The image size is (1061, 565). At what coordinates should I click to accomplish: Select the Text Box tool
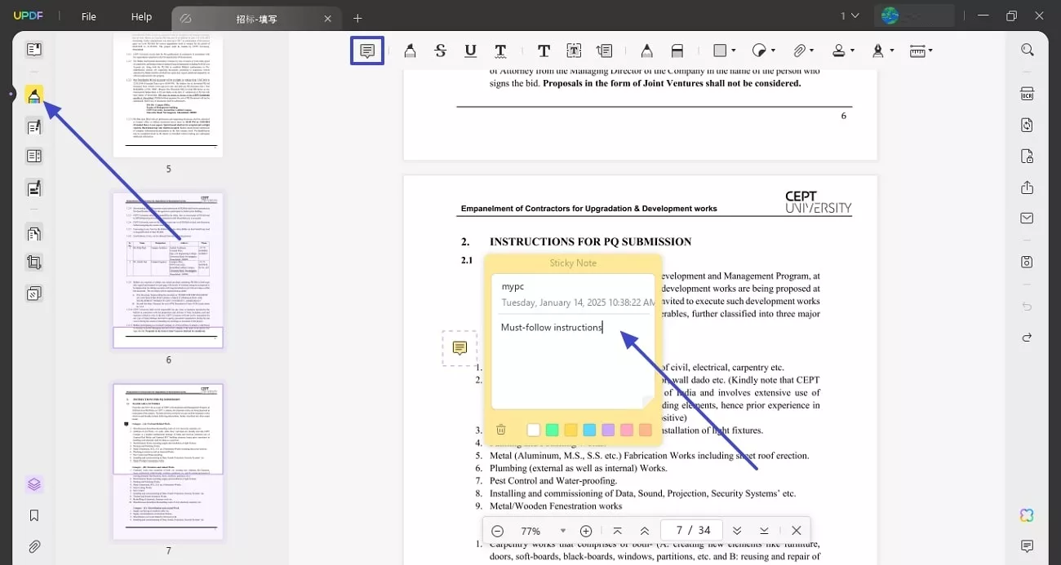click(574, 51)
